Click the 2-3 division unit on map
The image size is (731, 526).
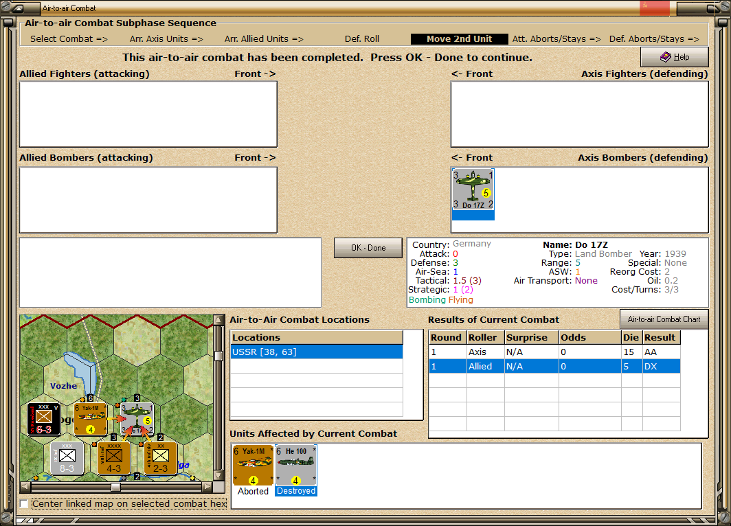point(160,459)
